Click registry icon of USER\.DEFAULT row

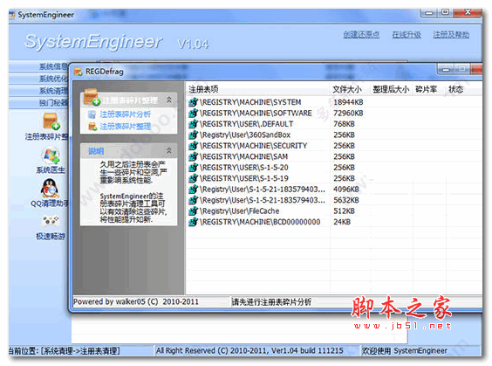coord(194,124)
